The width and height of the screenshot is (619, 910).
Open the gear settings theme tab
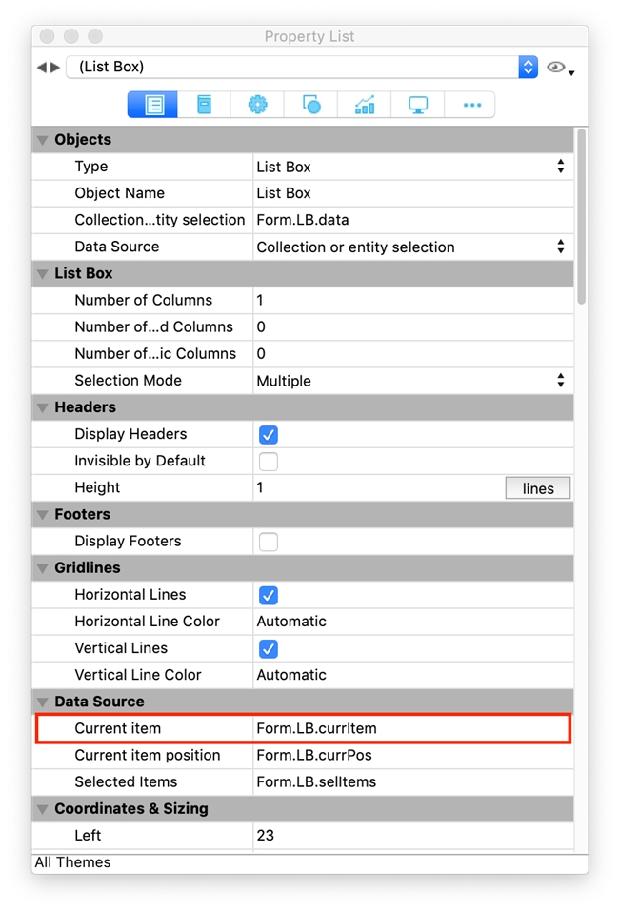[258, 105]
